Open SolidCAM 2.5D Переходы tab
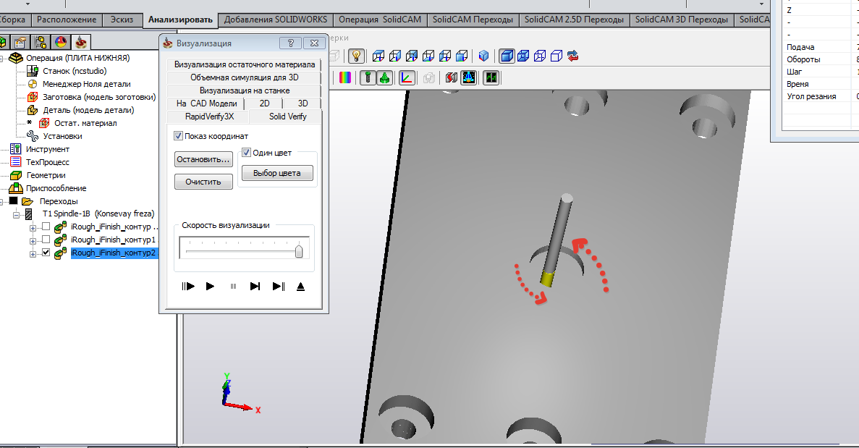The height and width of the screenshot is (448, 859). click(x=574, y=19)
